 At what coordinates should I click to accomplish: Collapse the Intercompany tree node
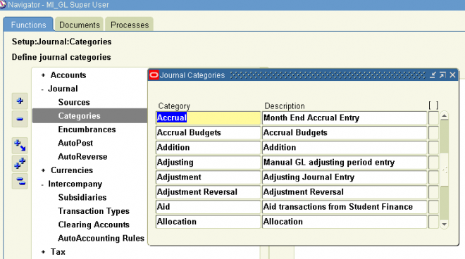coord(42,184)
